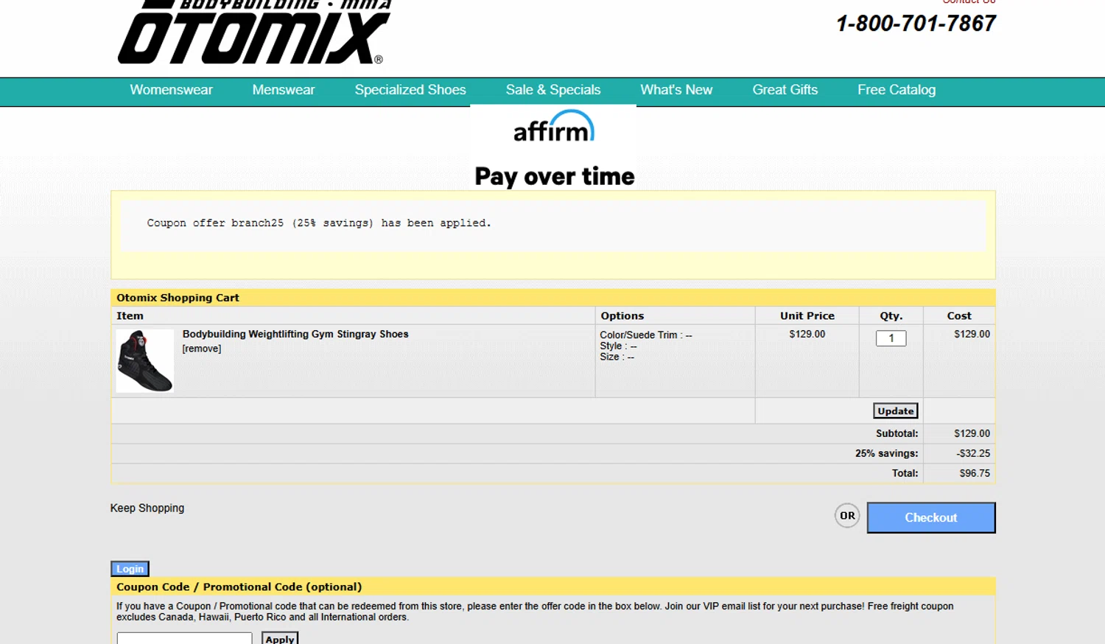Click the Keep Shopping link
The width and height of the screenshot is (1105, 644).
147,508
